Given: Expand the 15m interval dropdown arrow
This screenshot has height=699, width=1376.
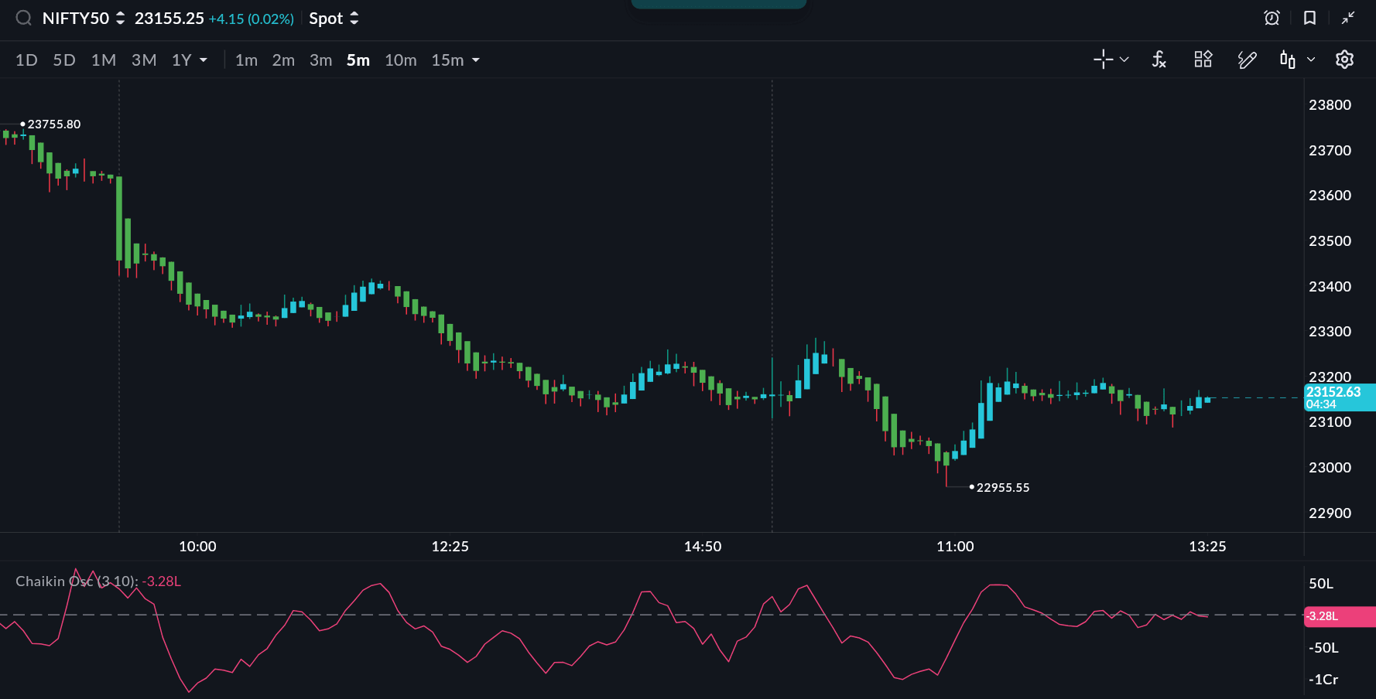Looking at the screenshot, I should tap(476, 60).
